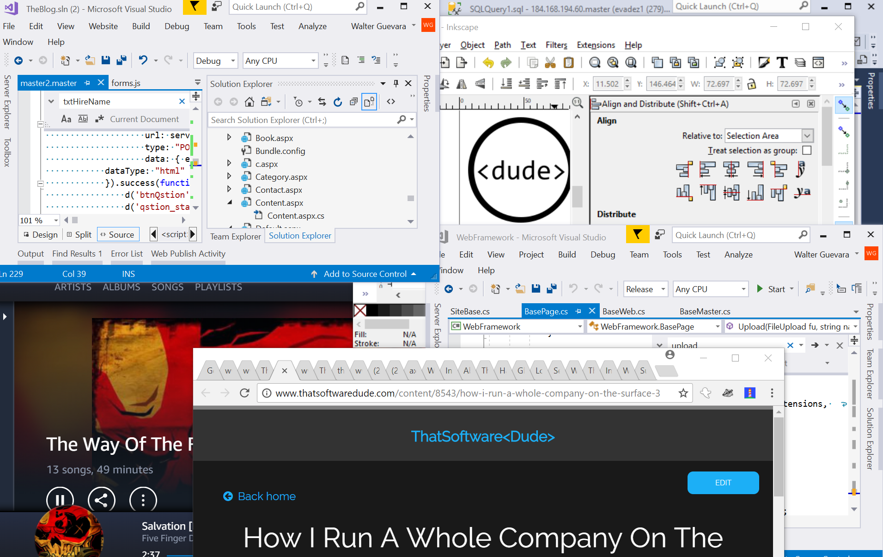
Task: Click Save All in TheBlog Visual Studio toolbar
Action: coord(122,60)
